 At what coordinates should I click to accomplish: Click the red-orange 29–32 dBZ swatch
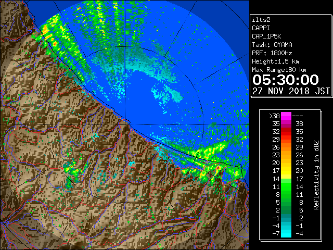pos(286,140)
